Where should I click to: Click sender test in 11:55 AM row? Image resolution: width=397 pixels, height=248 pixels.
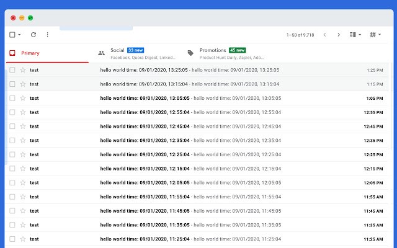[34, 197]
